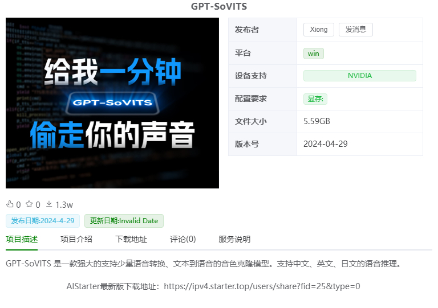Screen dimensions: 438x308
Task: Switch to the 项目描述 tab
Action: [x=22, y=239]
